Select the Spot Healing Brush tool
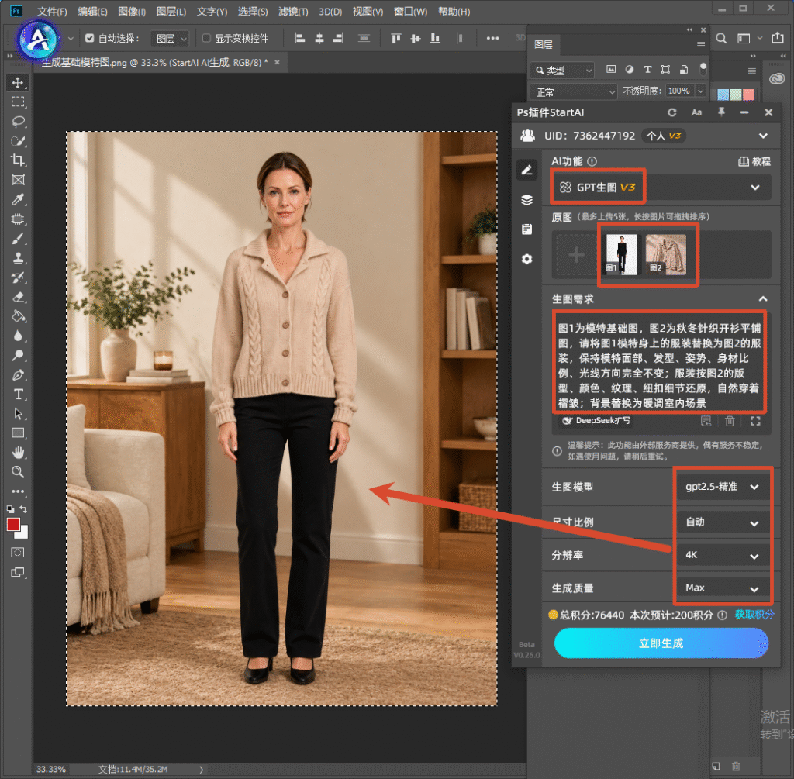This screenshot has height=779, width=794. coord(18,219)
